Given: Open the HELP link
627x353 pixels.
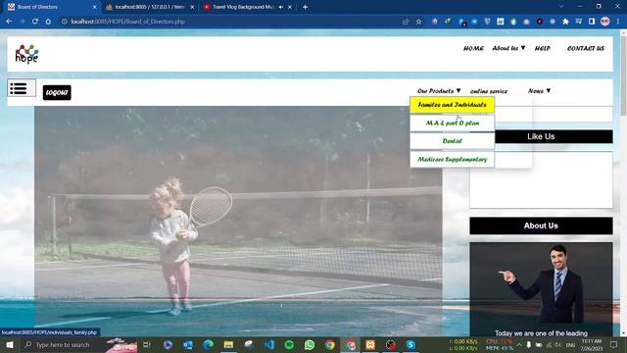Looking at the screenshot, I should tap(542, 48).
